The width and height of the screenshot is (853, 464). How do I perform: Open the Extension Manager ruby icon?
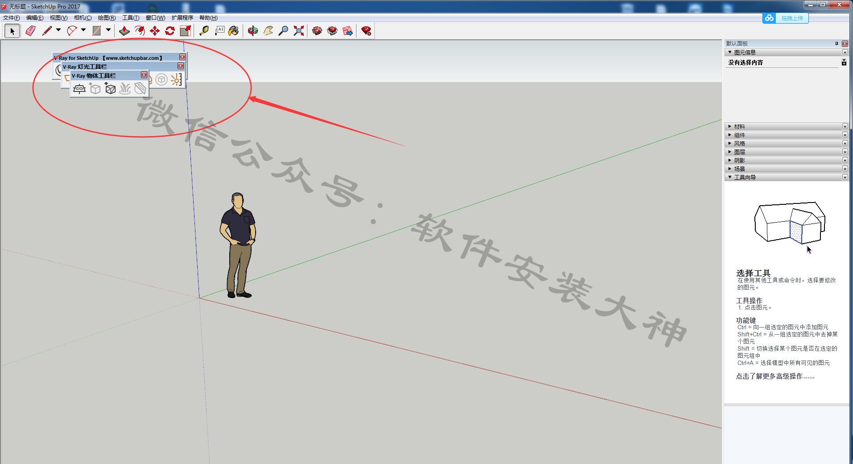coord(366,31)
